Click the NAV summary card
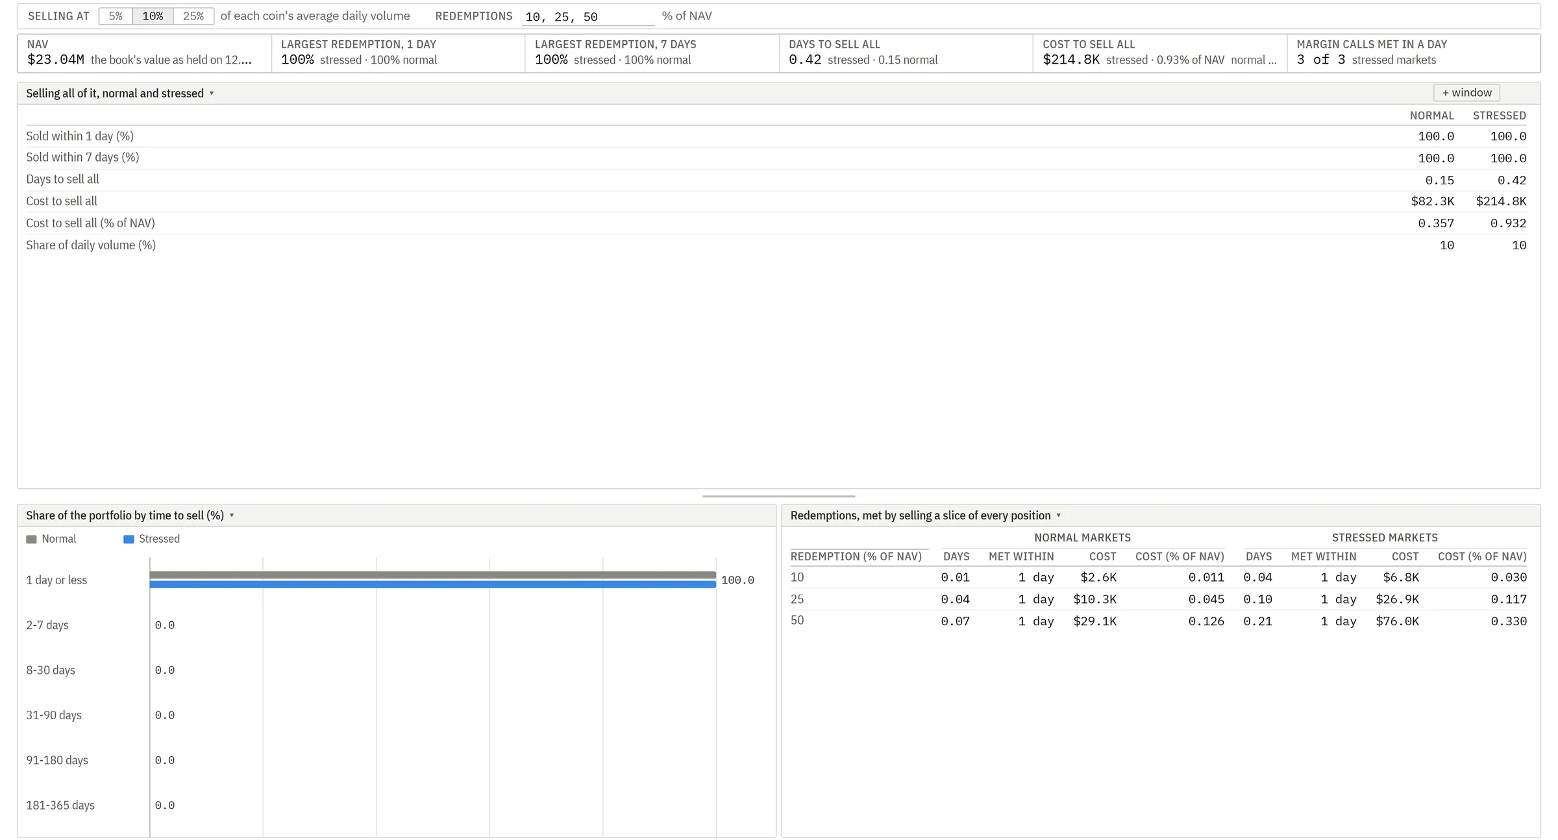1558x840 pixels. [144, 53]
